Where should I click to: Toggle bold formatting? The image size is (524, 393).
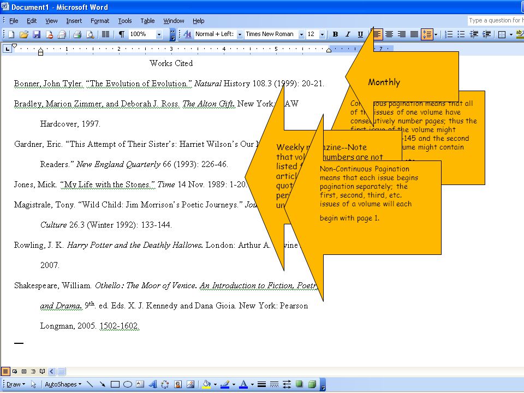click(336, 34)
